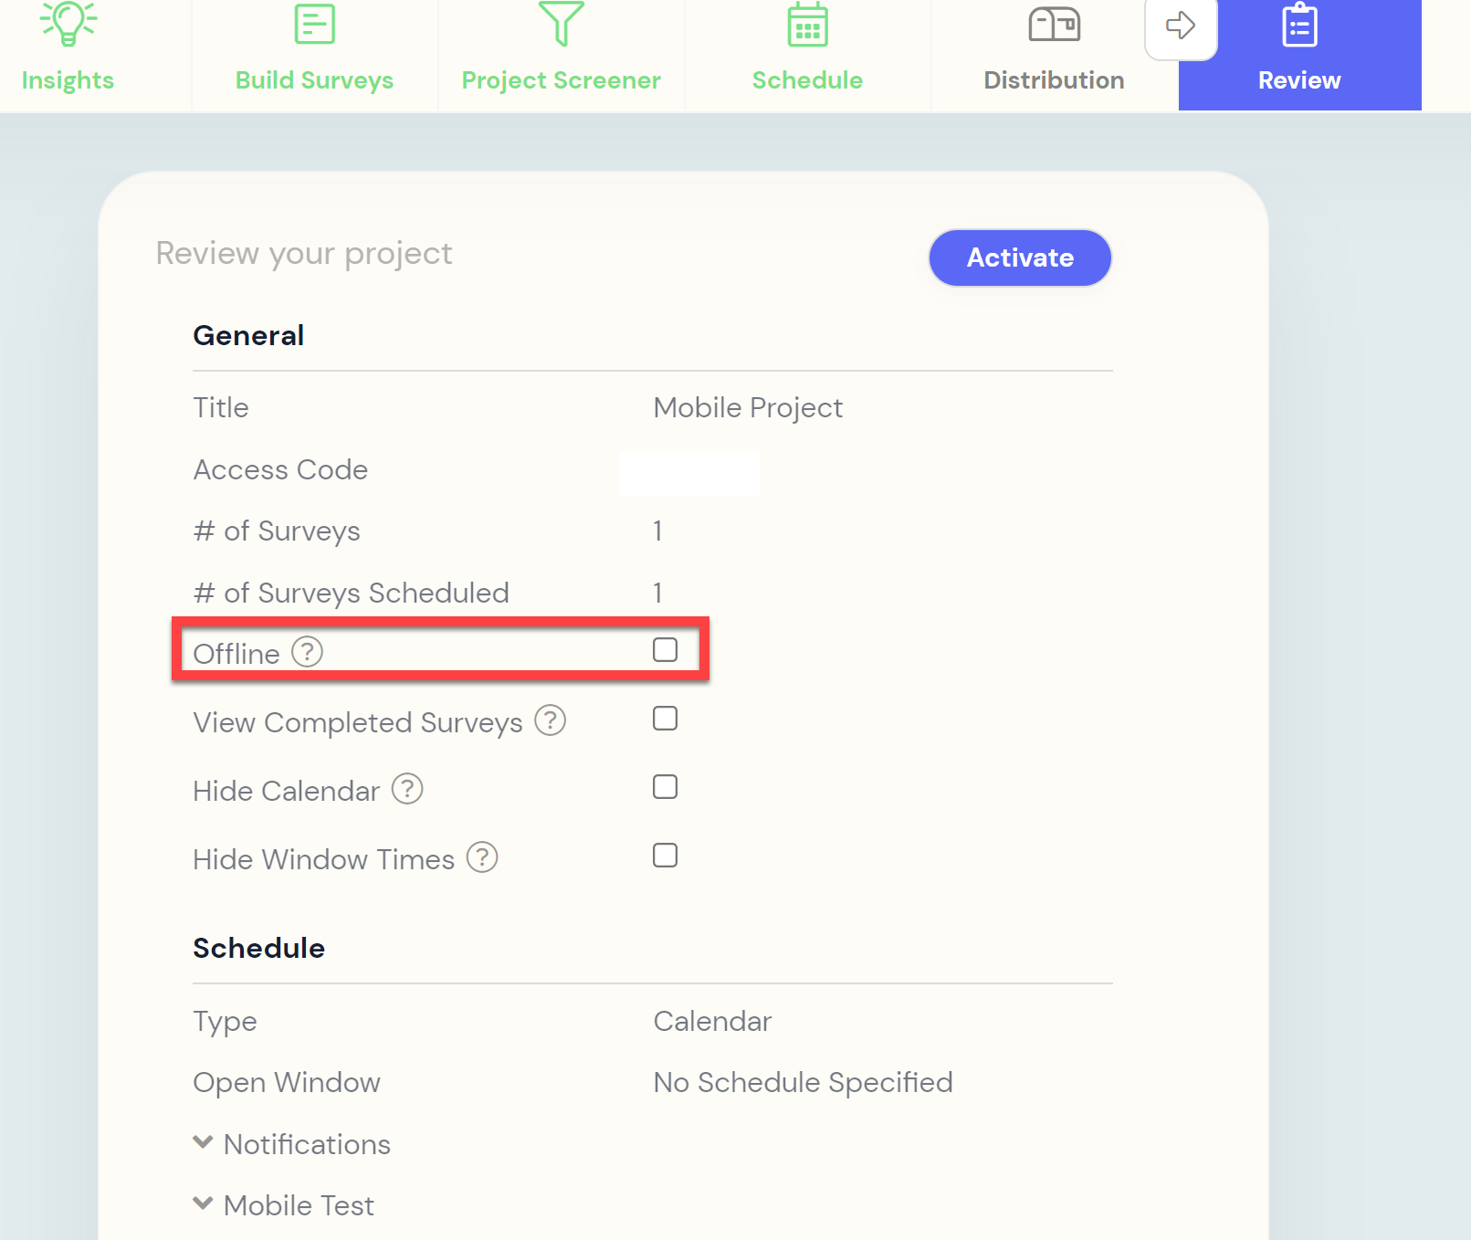The width and height of the screenshot is (1471, 1240).
Task: Open help icon beside Offline
Action: click(307, 652)
